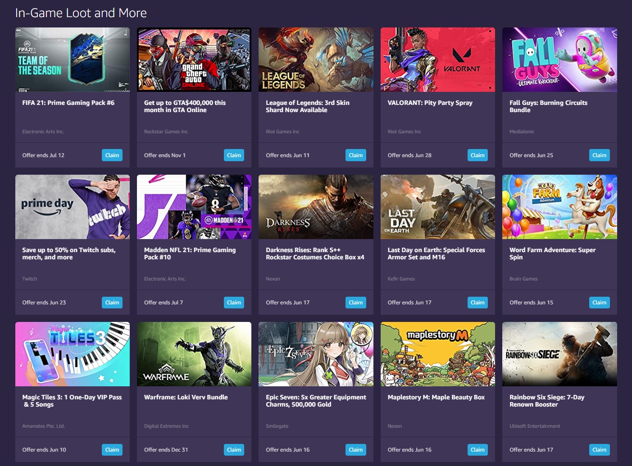Claim League of Legends 3rd Skin Shard
The width and height of the screenshot is (632, 466).
tap(356, 155)
